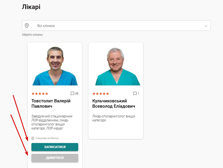
Task: Open Товстолит Валерій Павлович profile name
Action: (51, 103)
